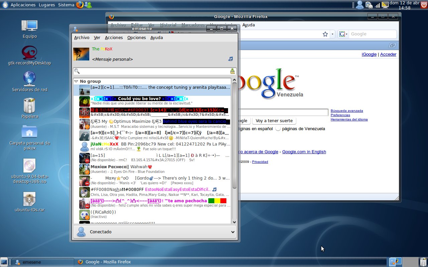Select ubuntu-IDs.rar archive icon
The width and height of the screenshot is (428, 267).
[x=30, y=202]
